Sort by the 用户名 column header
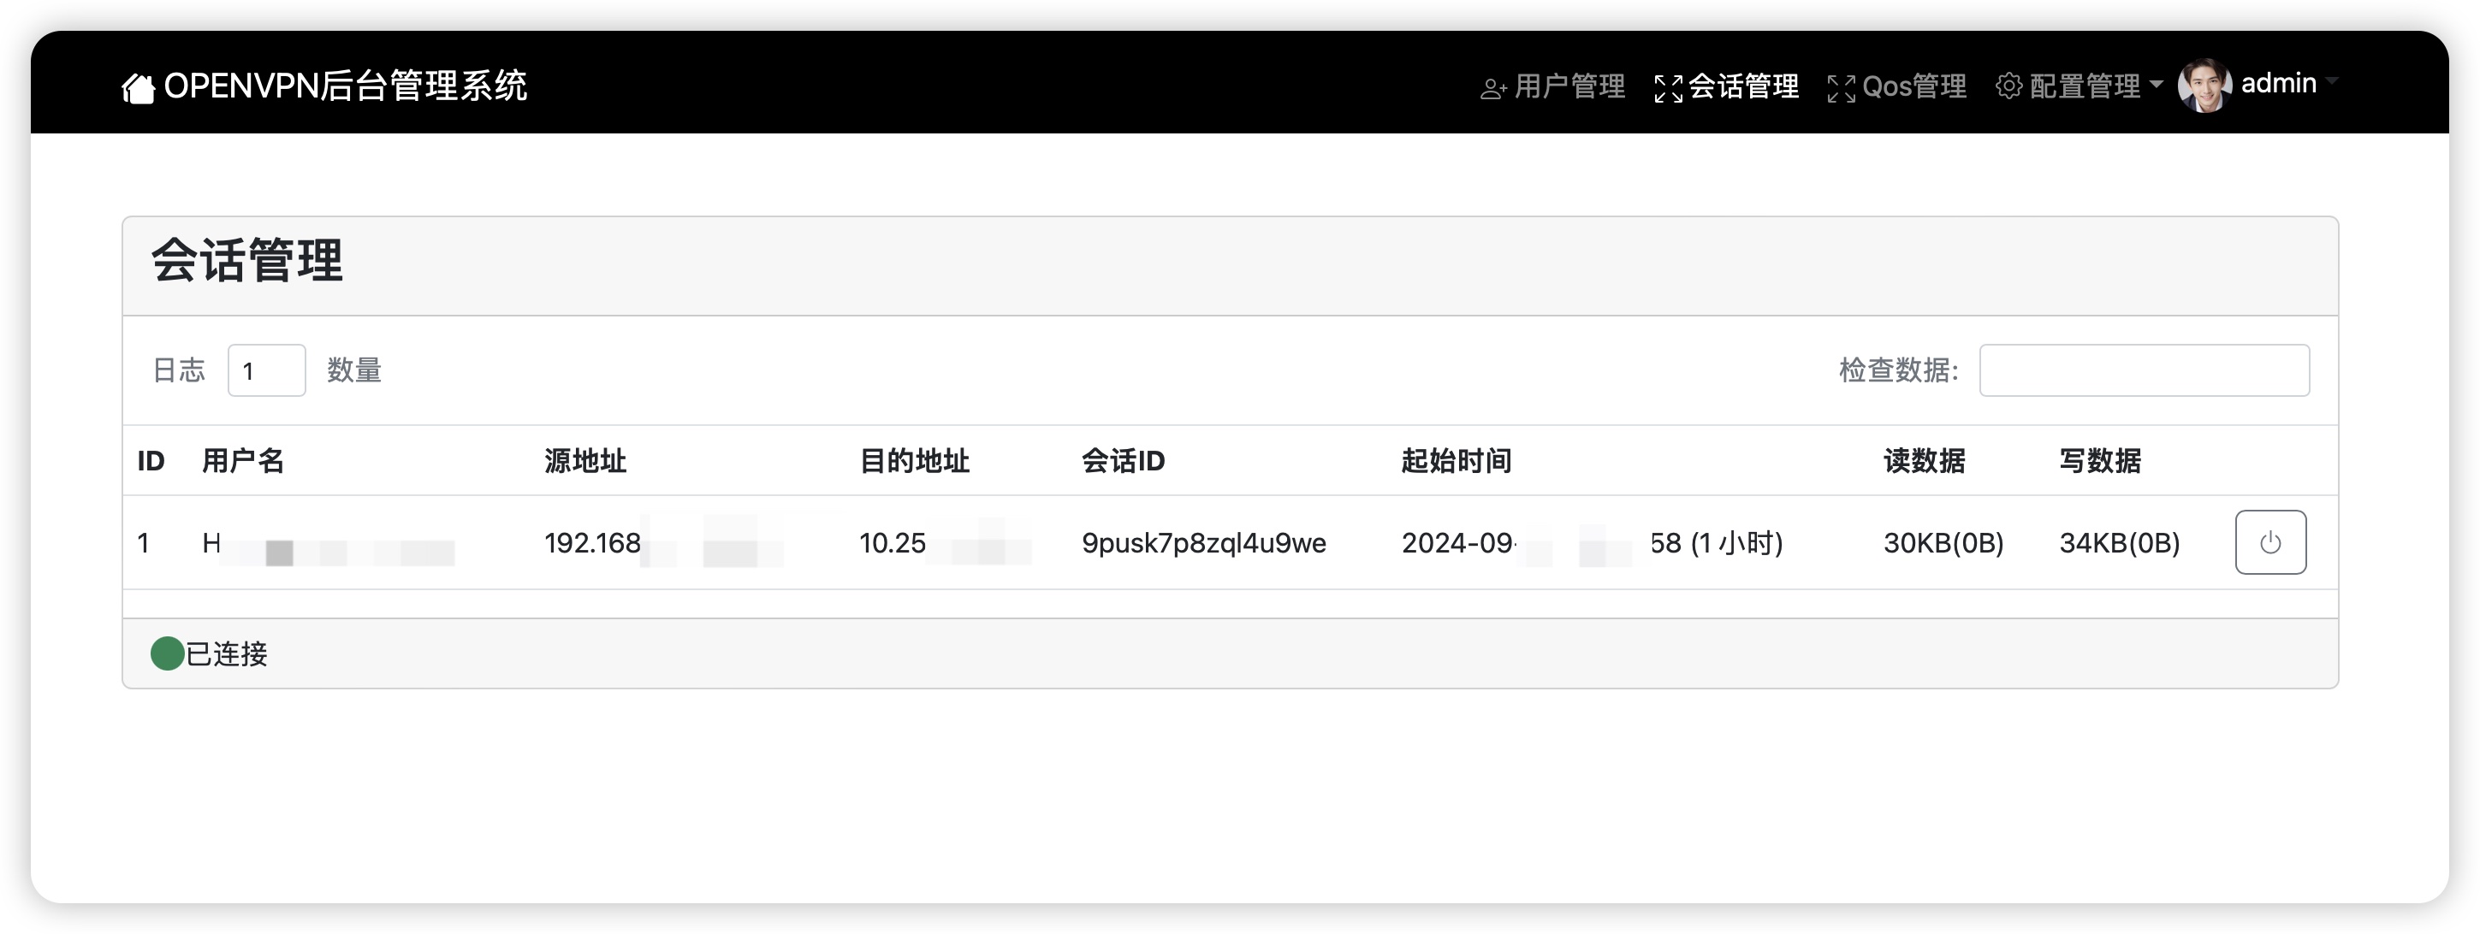The image size is (2480, 934). coord(243,461)
